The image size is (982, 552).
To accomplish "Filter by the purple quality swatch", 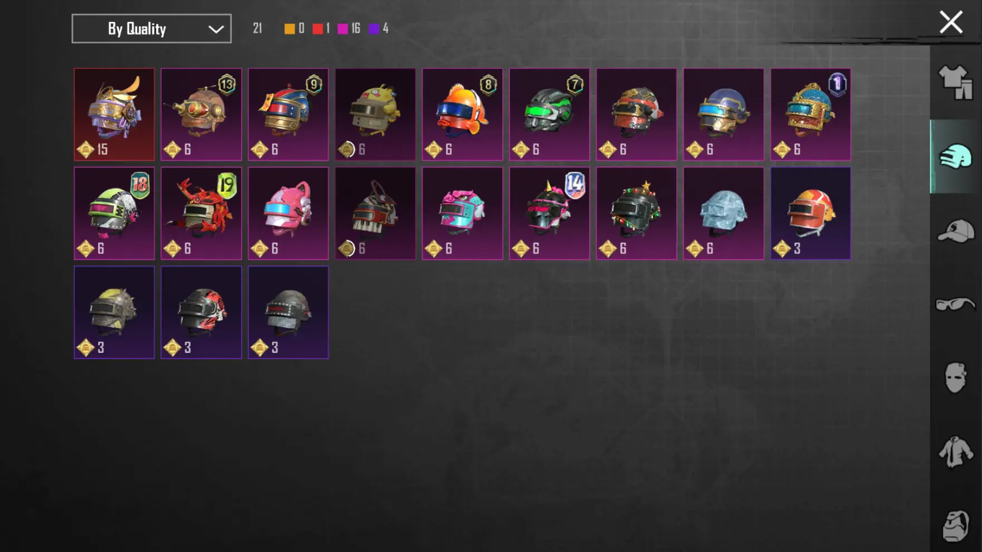I will tap(374, 28).
